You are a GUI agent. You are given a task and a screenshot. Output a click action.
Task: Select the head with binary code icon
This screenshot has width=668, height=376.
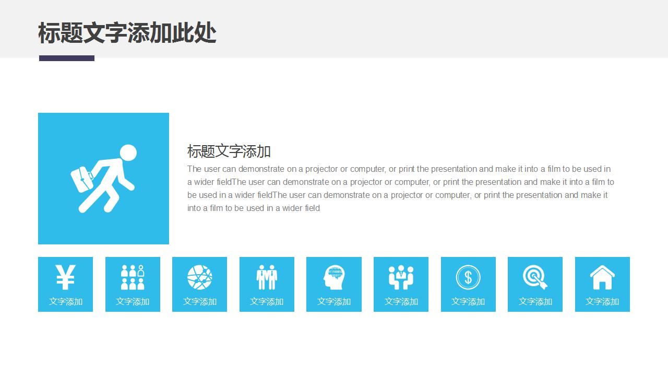click(x=333, y=277)
